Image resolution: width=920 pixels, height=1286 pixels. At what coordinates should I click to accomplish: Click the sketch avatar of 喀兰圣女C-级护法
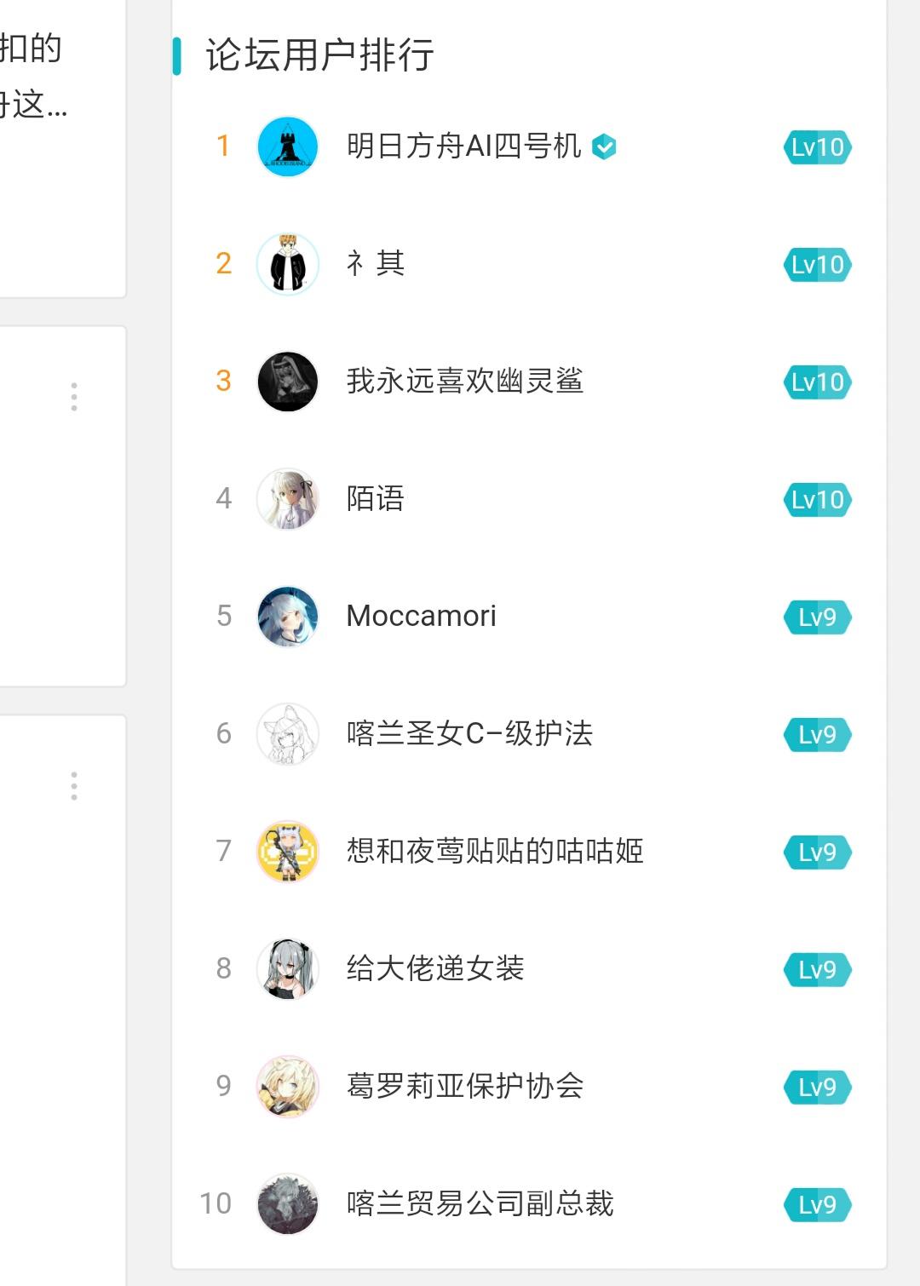click(x=288, y=734)
